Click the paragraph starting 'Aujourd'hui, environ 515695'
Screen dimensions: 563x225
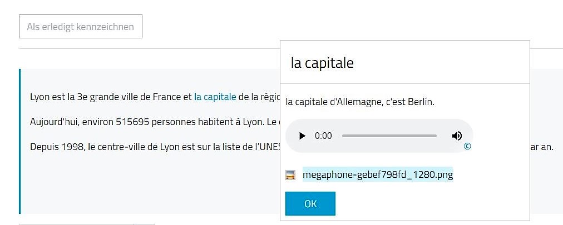point(150,122)
